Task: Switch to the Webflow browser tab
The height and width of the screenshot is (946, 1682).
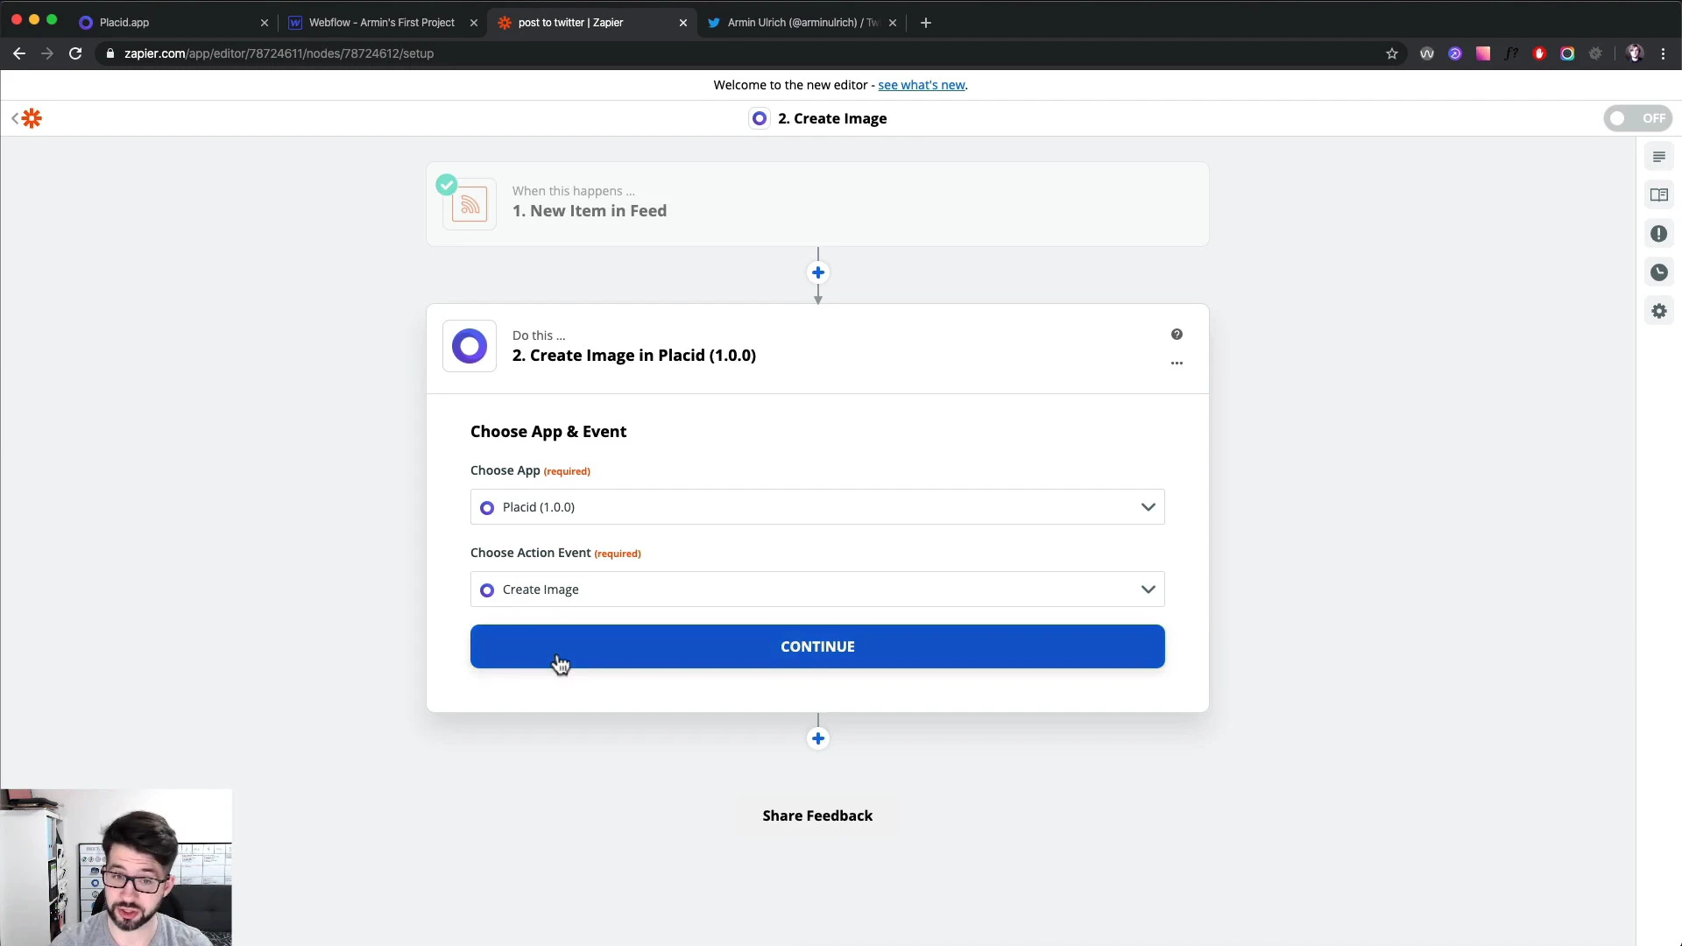Action: (x=382, y=23)
